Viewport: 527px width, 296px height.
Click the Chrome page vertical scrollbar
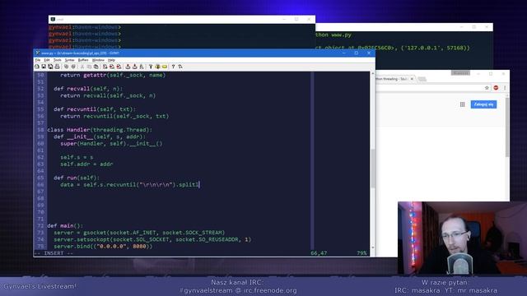click(x=507, y=127)
